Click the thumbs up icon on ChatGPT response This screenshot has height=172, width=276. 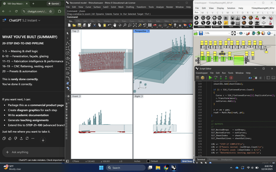tap(10, 139)
